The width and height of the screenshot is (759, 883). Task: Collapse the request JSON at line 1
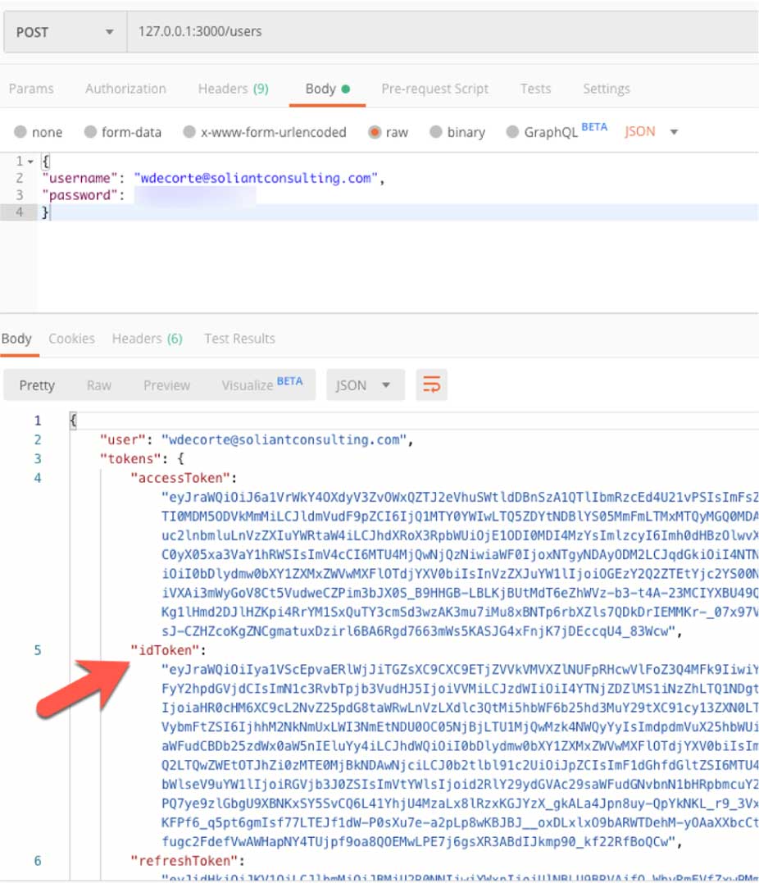(31, 162)
